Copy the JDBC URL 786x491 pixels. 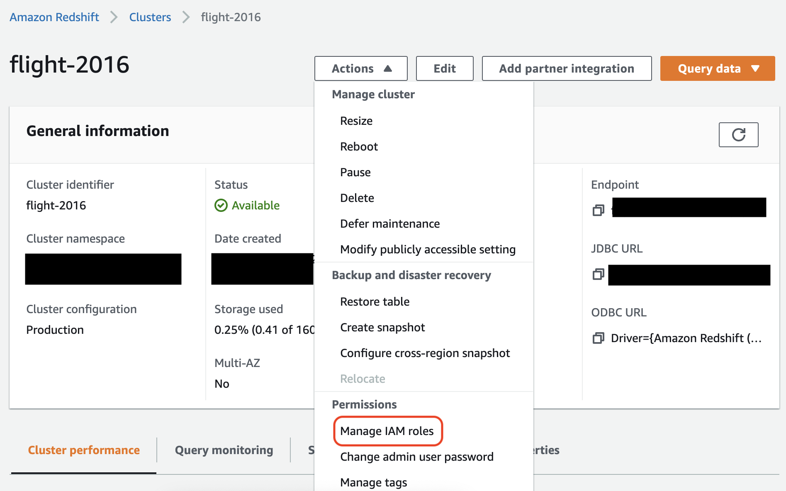coord(598,274)
